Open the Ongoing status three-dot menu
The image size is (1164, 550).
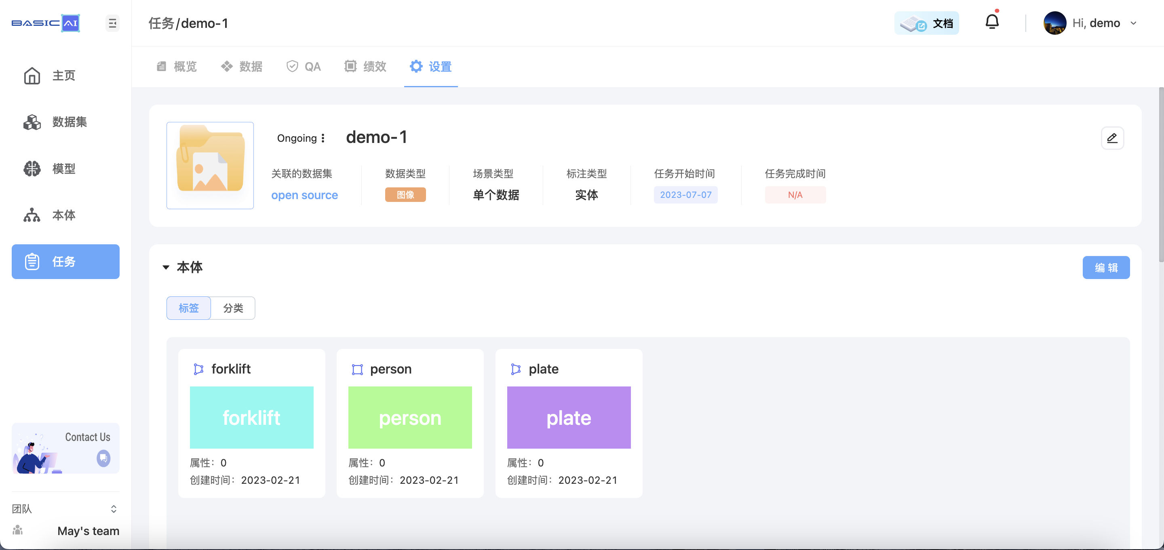coord(323,138)
